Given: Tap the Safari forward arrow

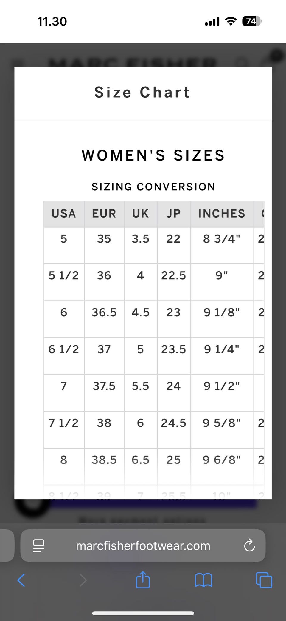Looking at the screenshot, I should (x=83, y=580).
